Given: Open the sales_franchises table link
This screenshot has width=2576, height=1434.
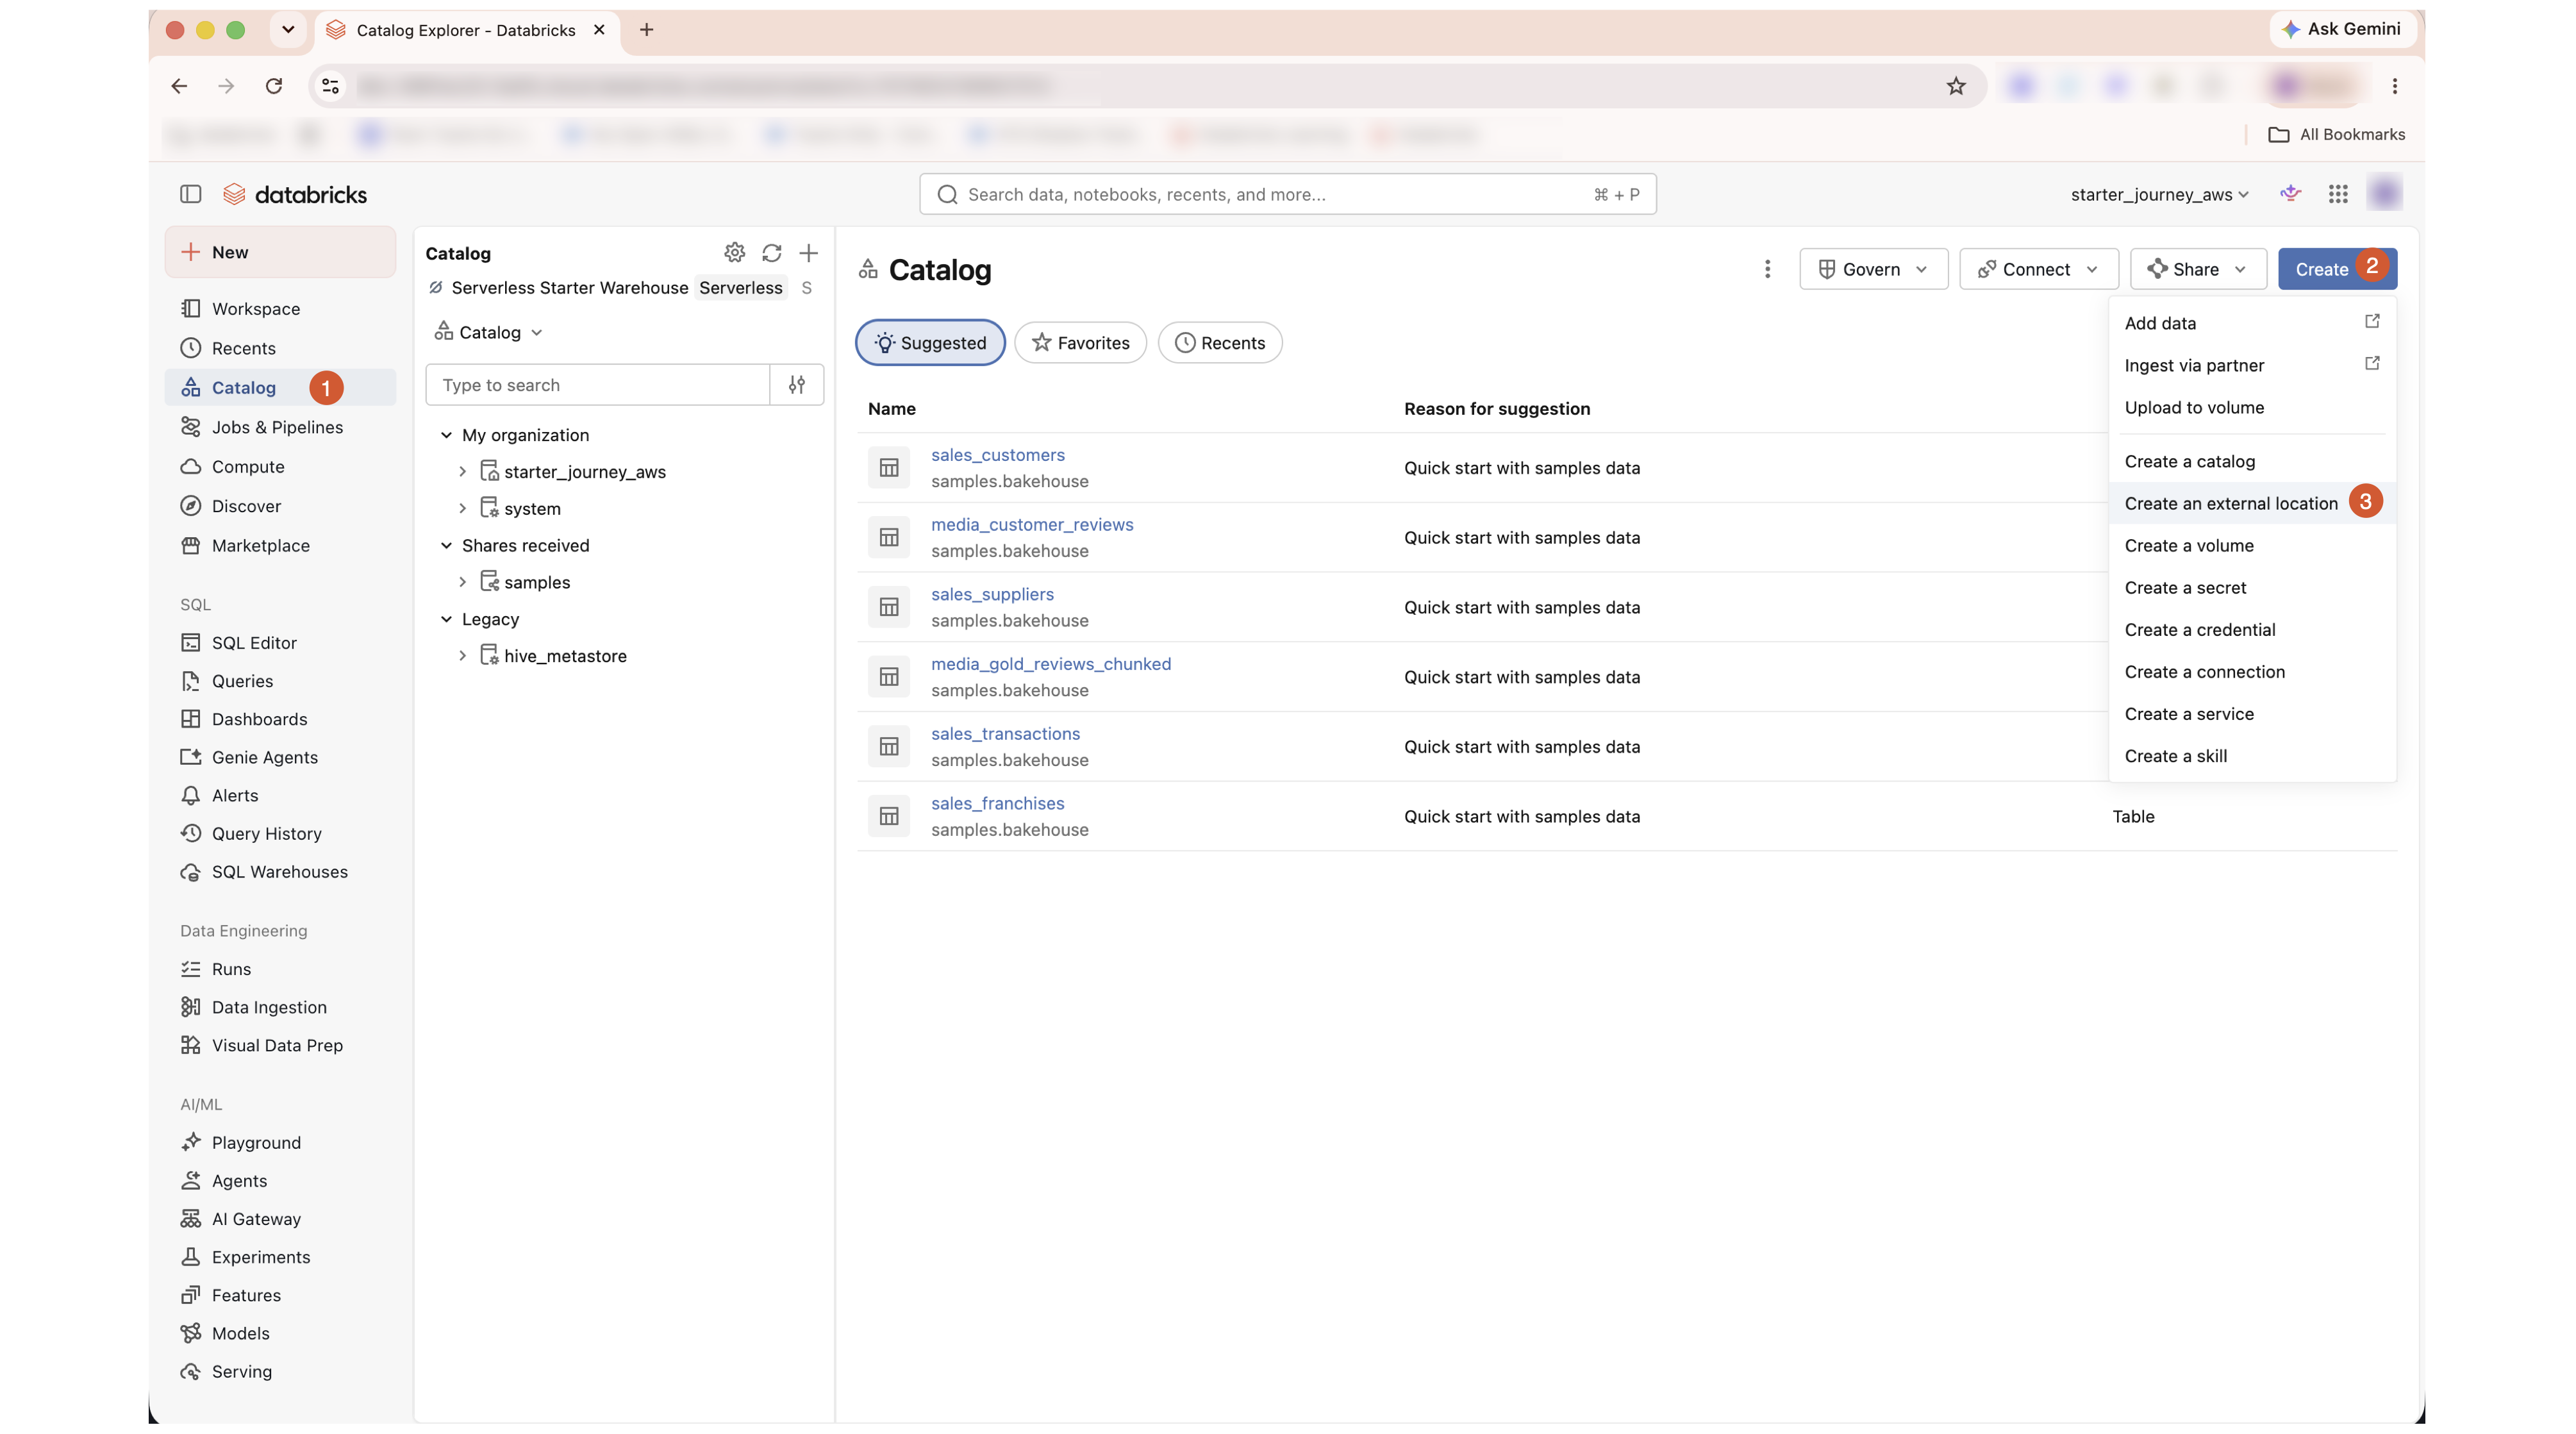Looking at the screenshot, I should pyautogui.click(x=997, y=803).
